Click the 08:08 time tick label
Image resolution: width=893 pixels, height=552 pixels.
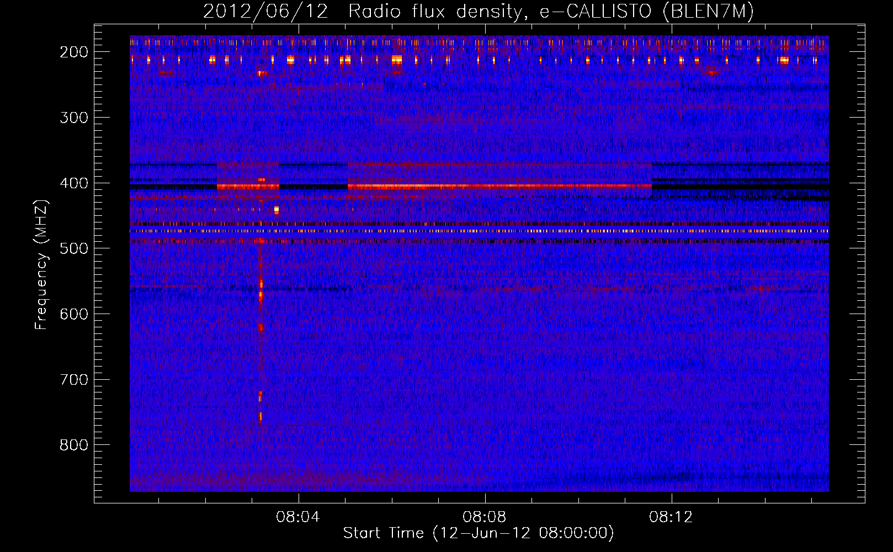(485, 517)
